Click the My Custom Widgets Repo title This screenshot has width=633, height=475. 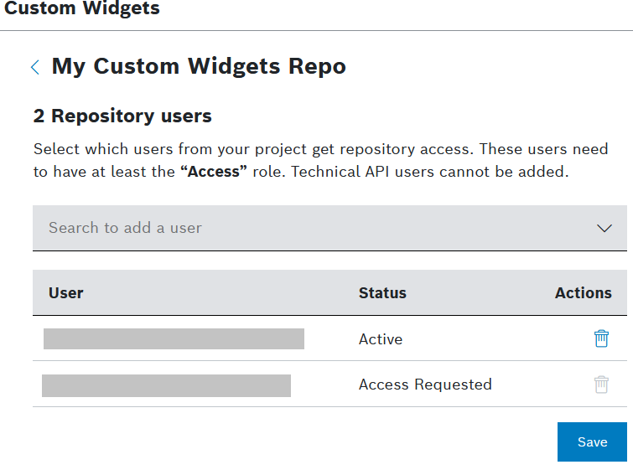point(199,66)
